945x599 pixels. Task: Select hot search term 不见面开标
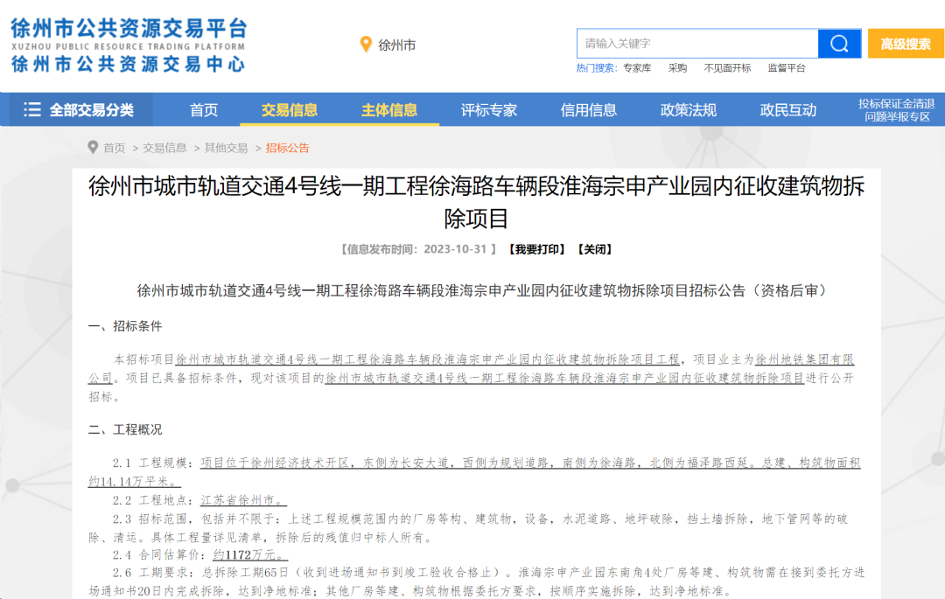(x=727, y=68)
